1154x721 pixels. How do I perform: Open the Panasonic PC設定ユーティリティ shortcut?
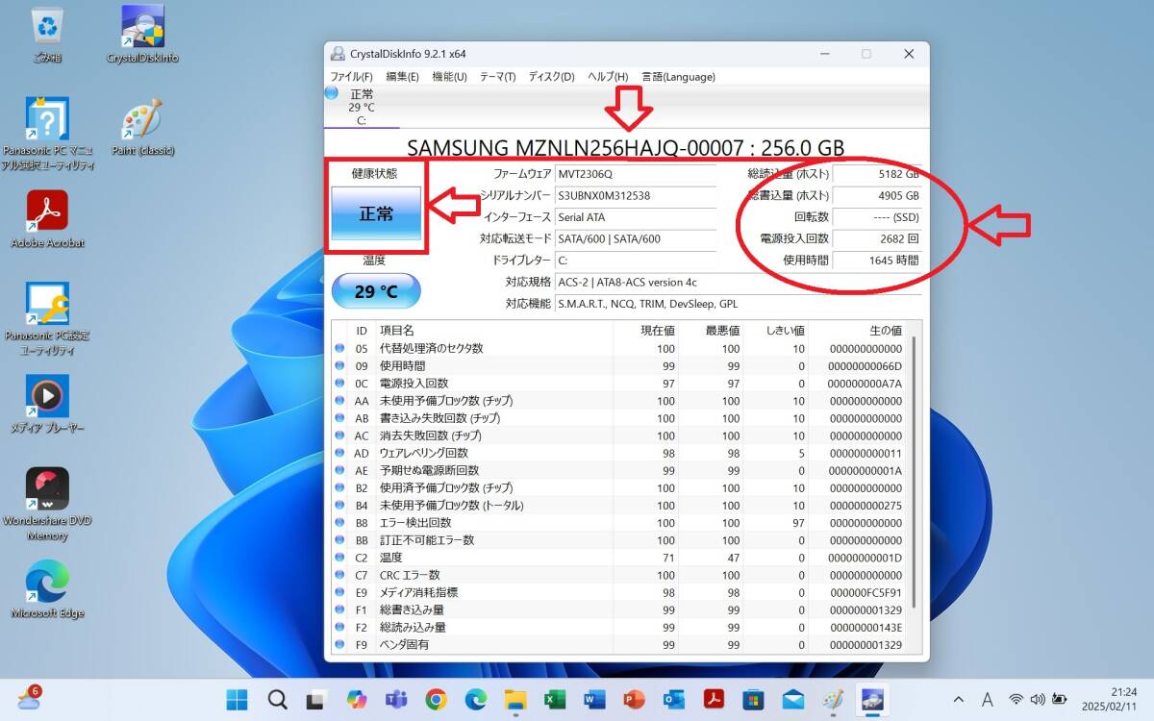(47, 320)
